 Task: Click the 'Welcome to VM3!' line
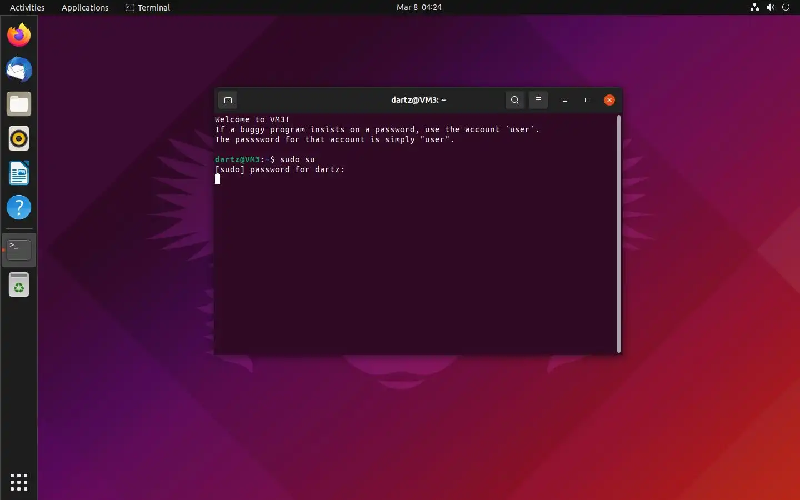coord(252,119)
